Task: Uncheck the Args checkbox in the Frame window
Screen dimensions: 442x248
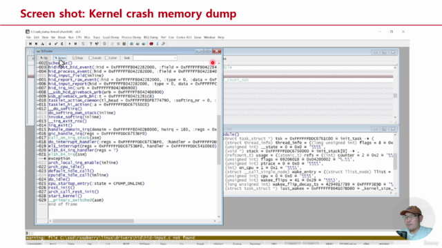Action: tap(75, 58)
